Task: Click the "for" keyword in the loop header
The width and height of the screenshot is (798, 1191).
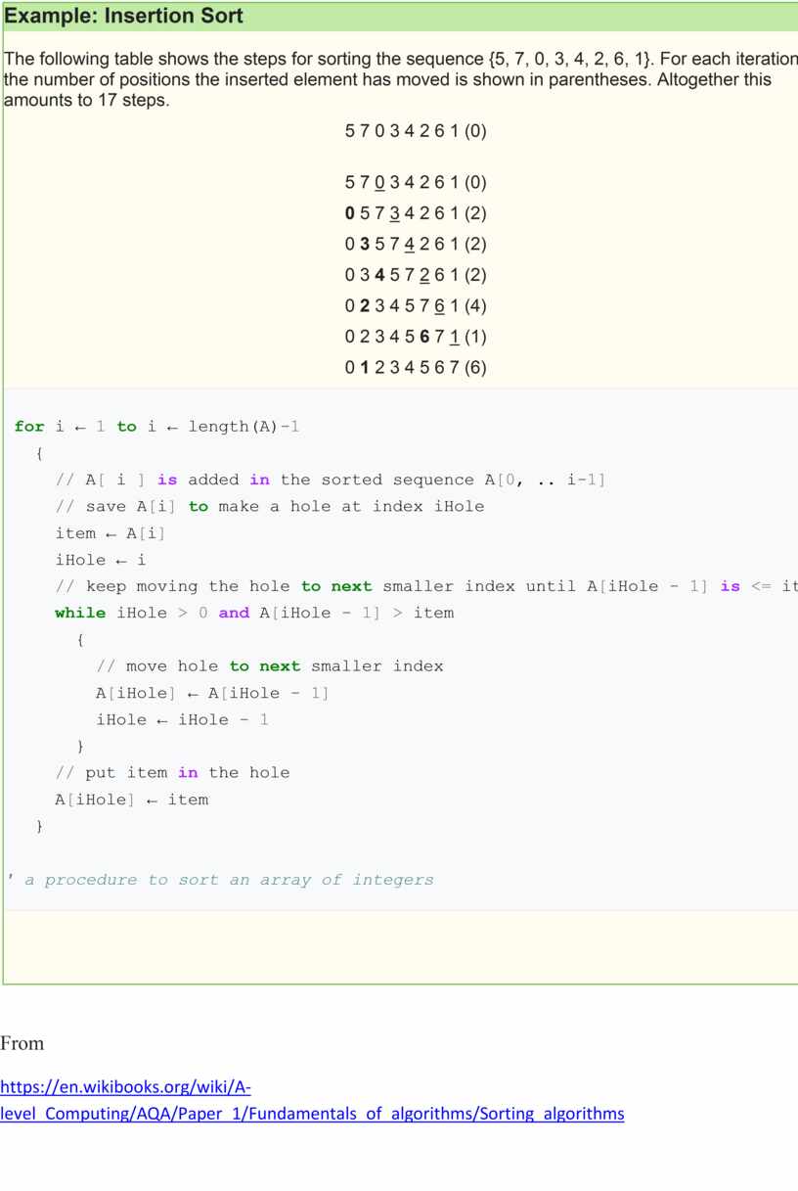Action: click(29, 427)
